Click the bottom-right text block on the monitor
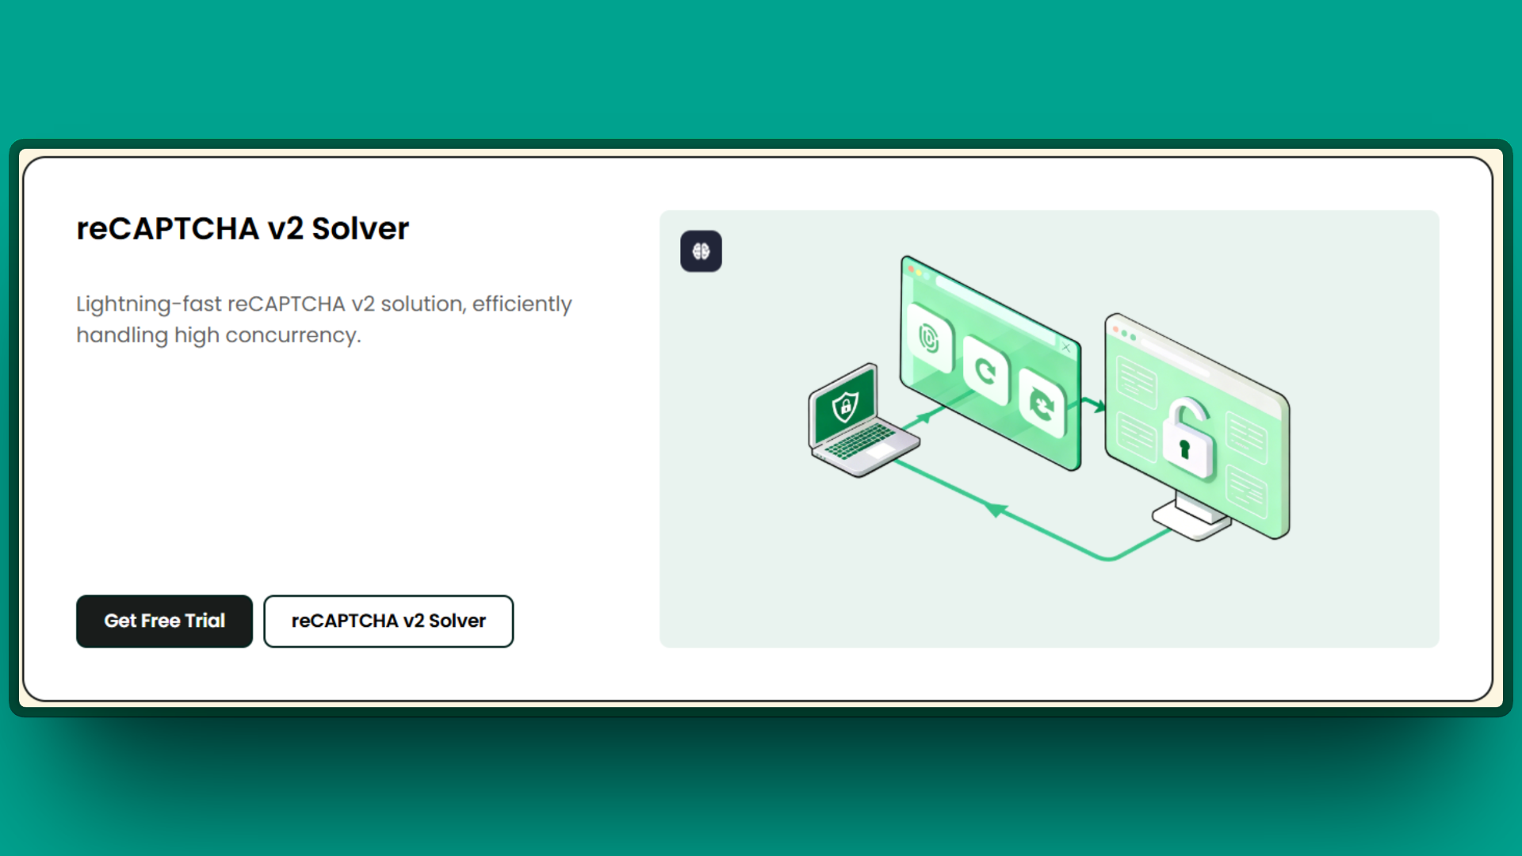Viewport: 1522px width, 856px height. (1246, 491)
